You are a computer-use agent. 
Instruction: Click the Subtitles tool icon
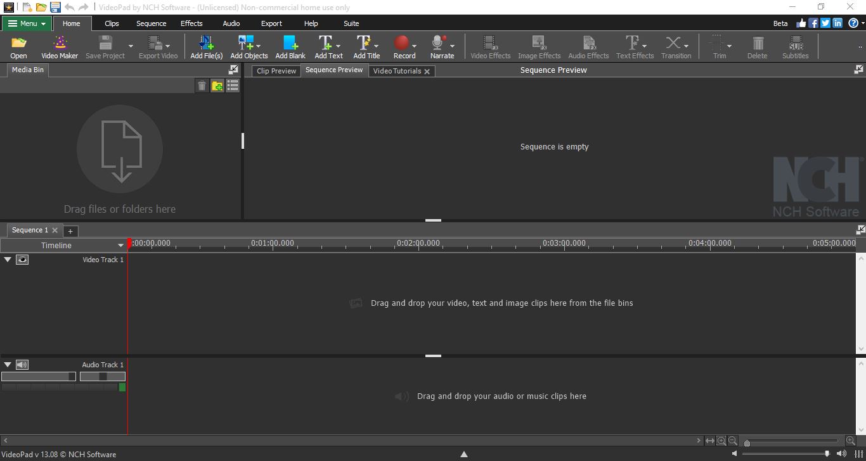coord(795,43)
